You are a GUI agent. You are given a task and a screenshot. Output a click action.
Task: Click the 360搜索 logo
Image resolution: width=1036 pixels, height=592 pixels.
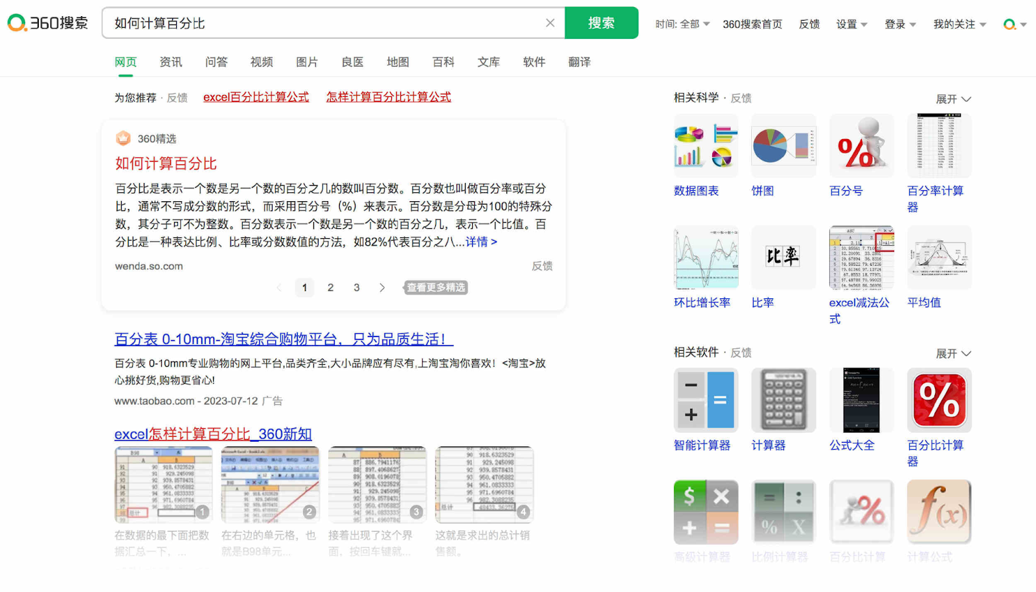coord(48,23)
